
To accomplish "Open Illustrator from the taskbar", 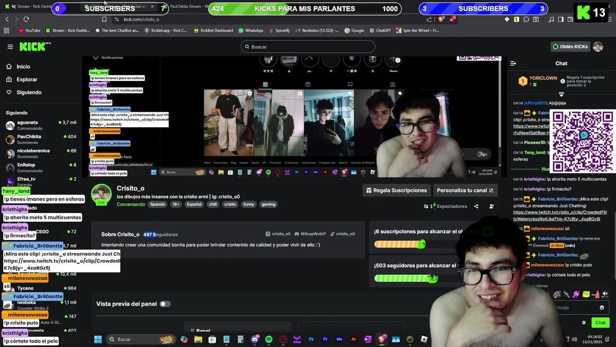I will (x=354, y=339).
